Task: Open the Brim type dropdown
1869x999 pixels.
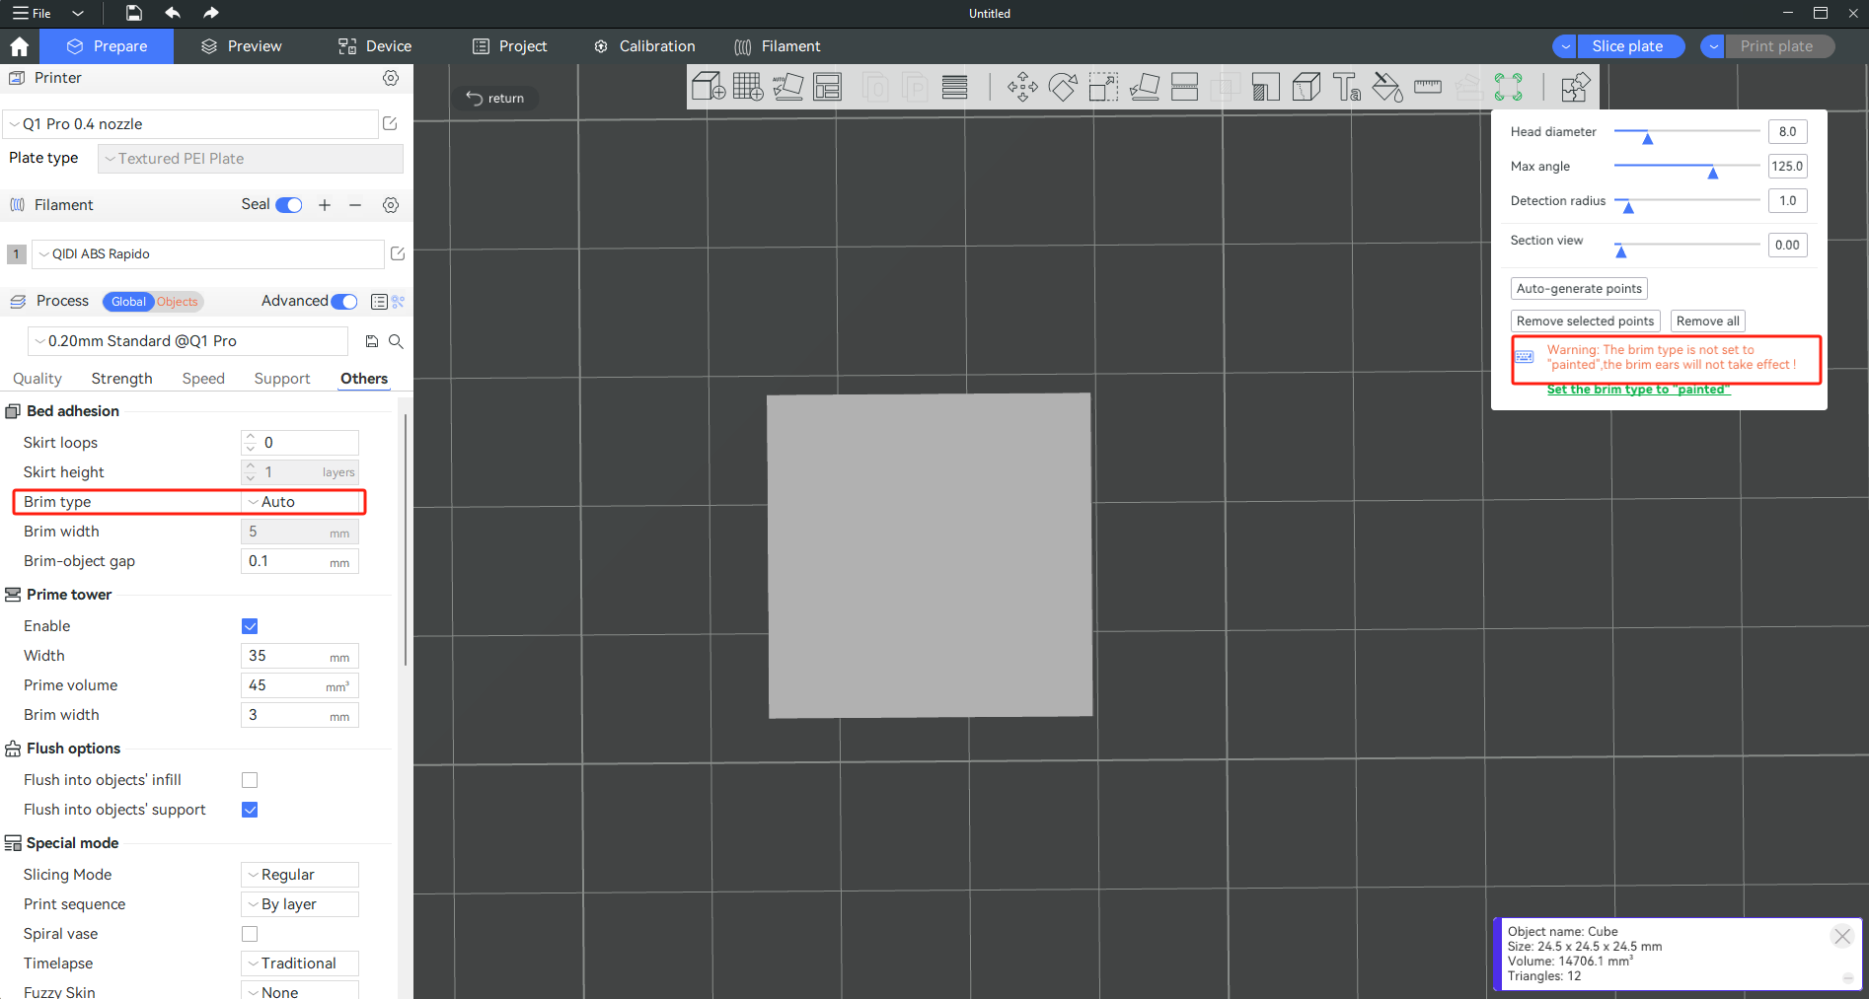Action: [300, 502]
